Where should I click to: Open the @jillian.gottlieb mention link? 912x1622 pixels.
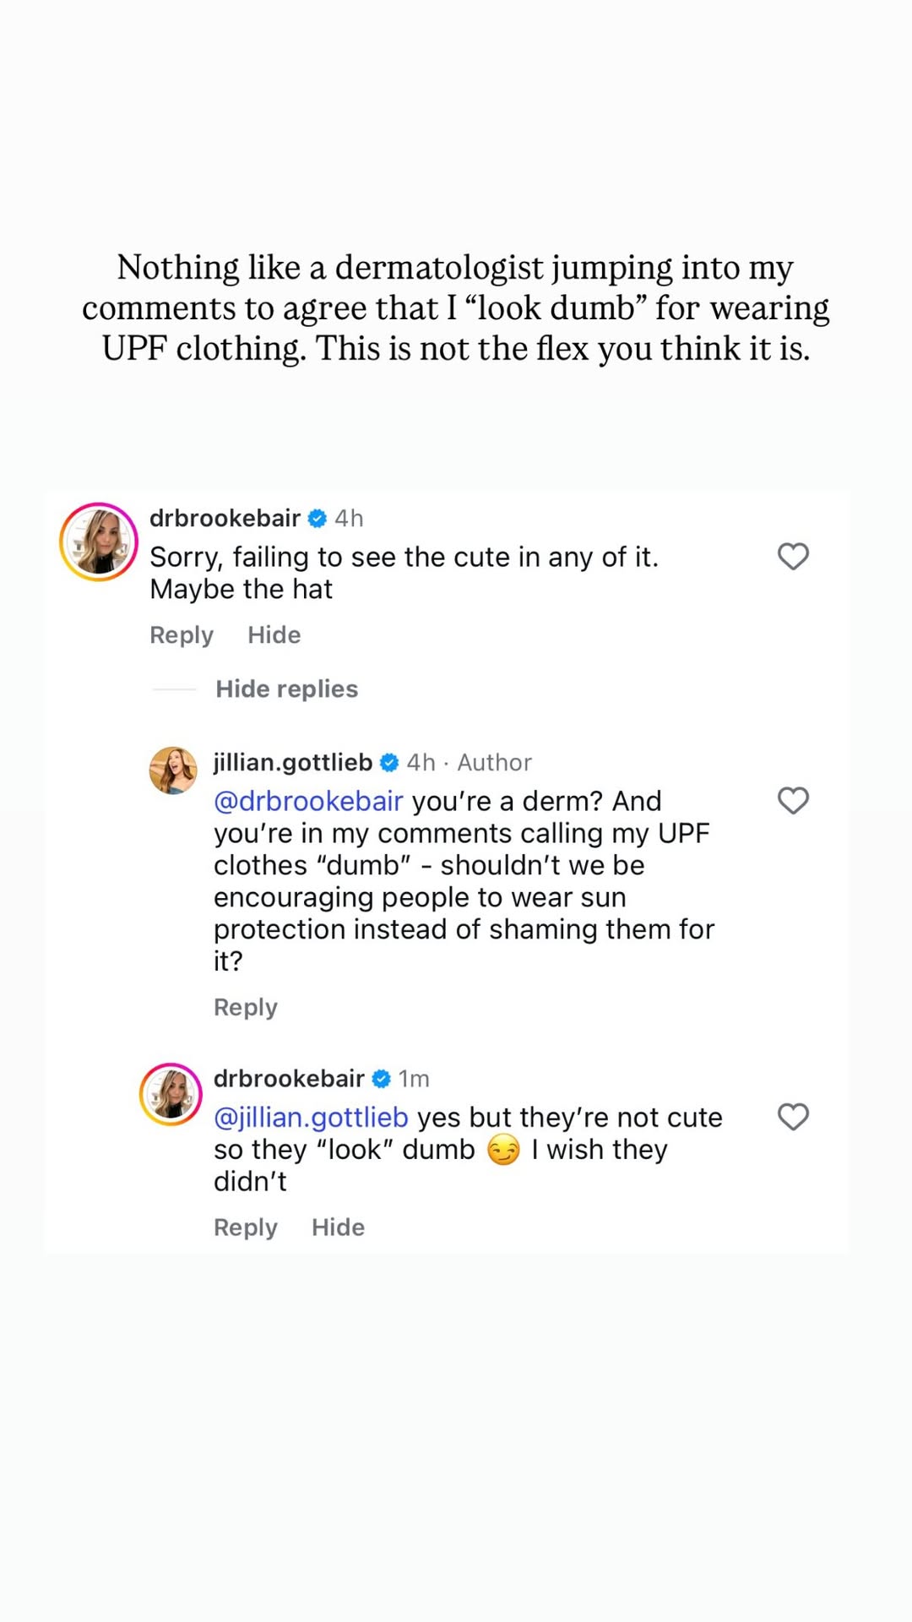coord(311,1118)
